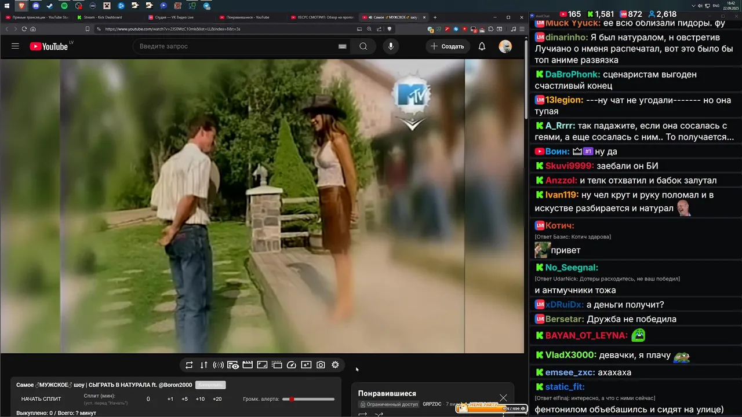Viewport: 742px width, 417px height.
Task: Open the account avatar menu
Action: click(x=505, y=46)
